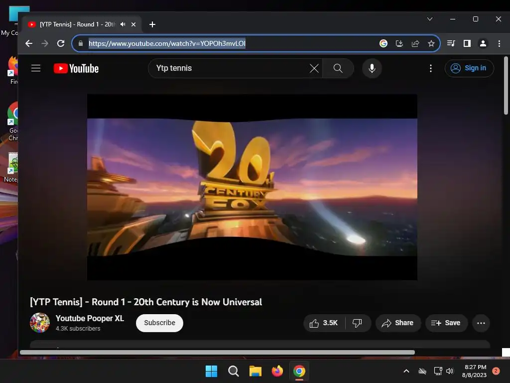Click the video player to pause
The height and width of the screenshot is (383, 510).
252,188
